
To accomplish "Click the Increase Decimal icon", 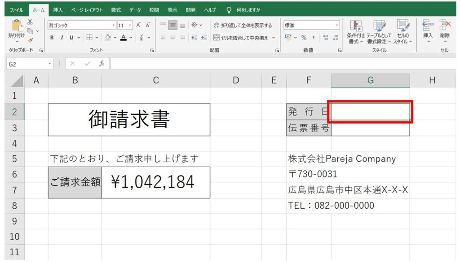I will coord(326,38).
